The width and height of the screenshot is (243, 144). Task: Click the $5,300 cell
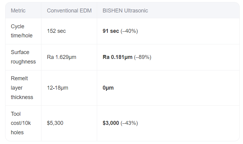tap(55, 123)
